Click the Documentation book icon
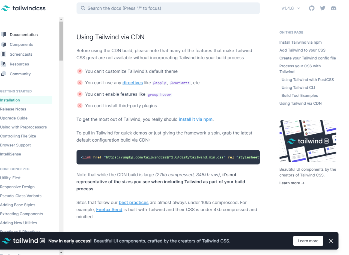This screenshot has width=349, height=255. coord(3,34)
